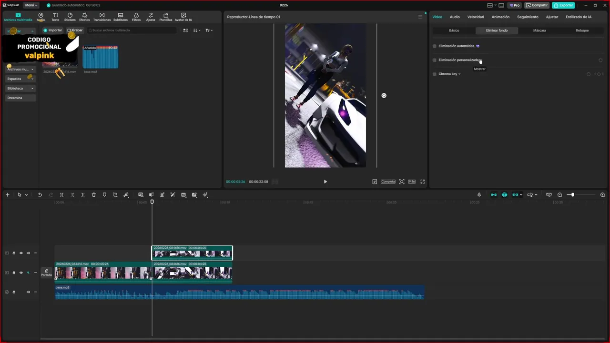Viewport: 610px width, 343px height.
Task: Click the Grabar button
Action: click(x=75, y=30)
